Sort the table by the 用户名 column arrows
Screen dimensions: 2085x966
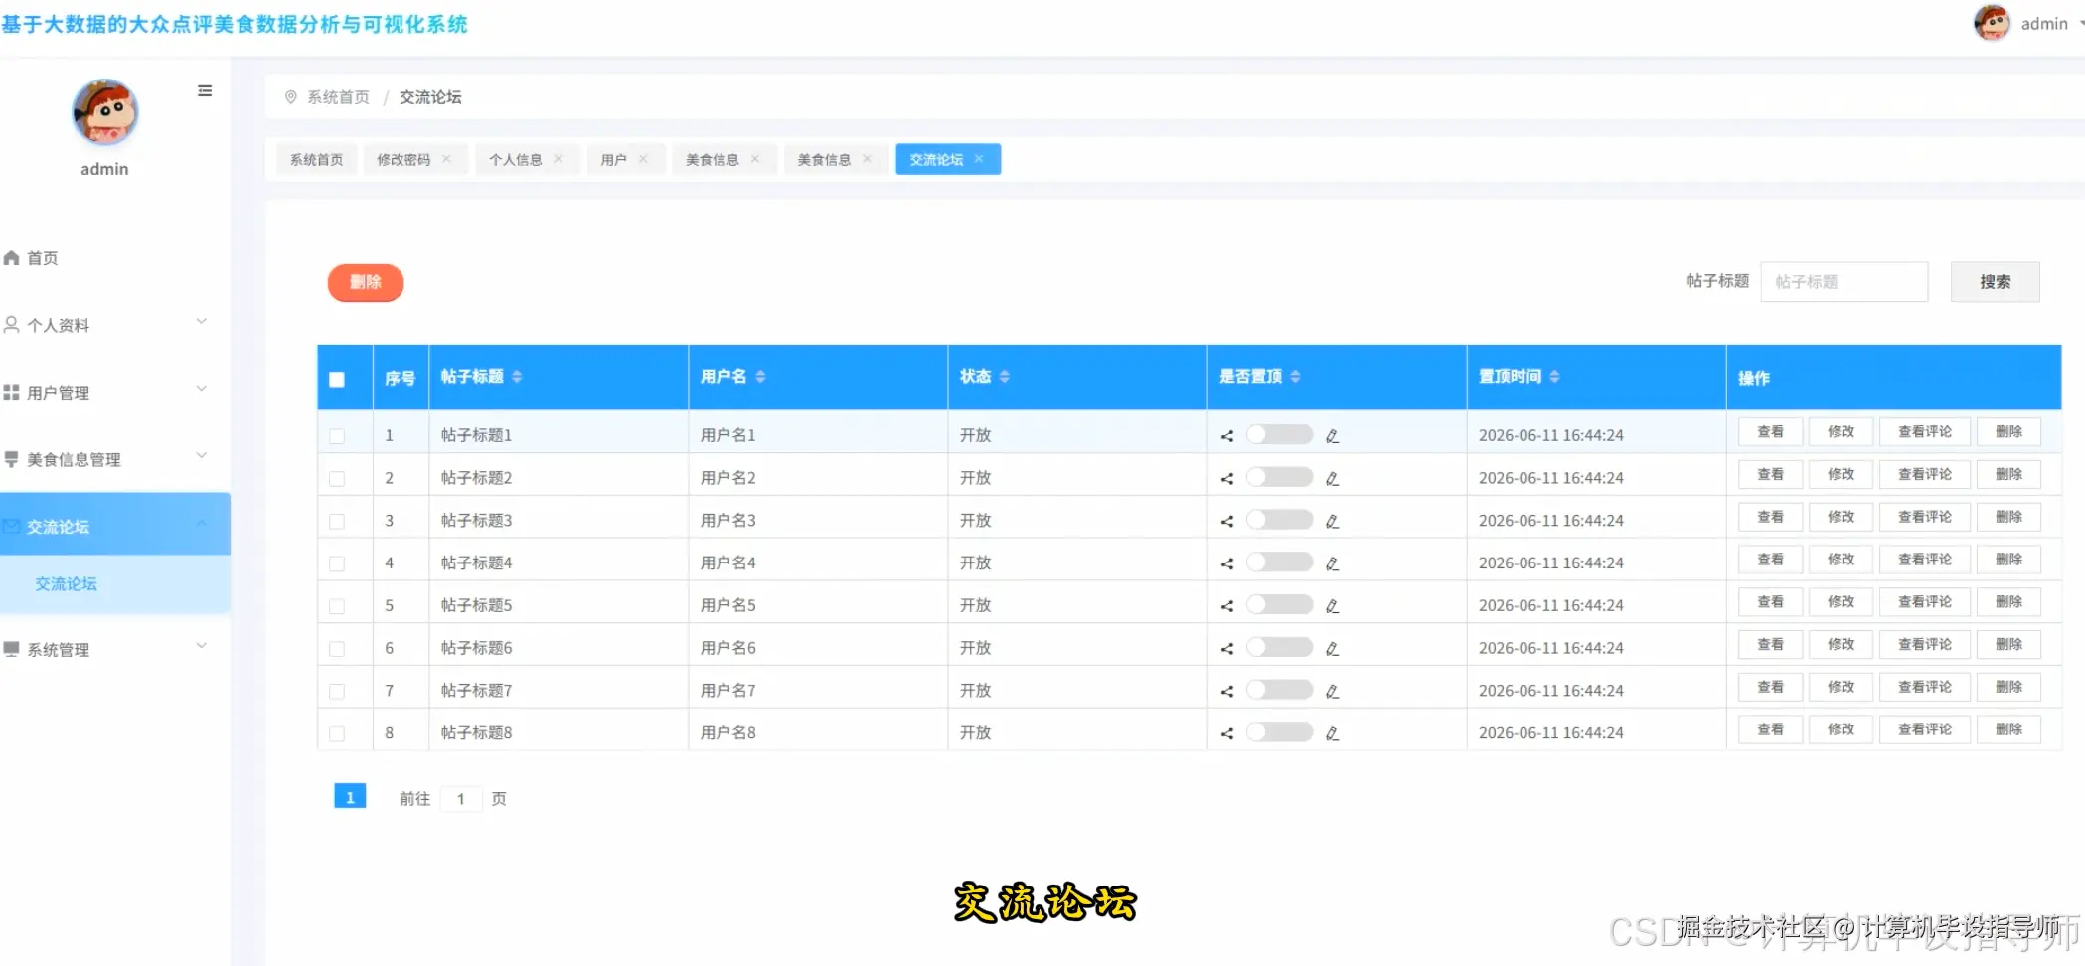760,377
